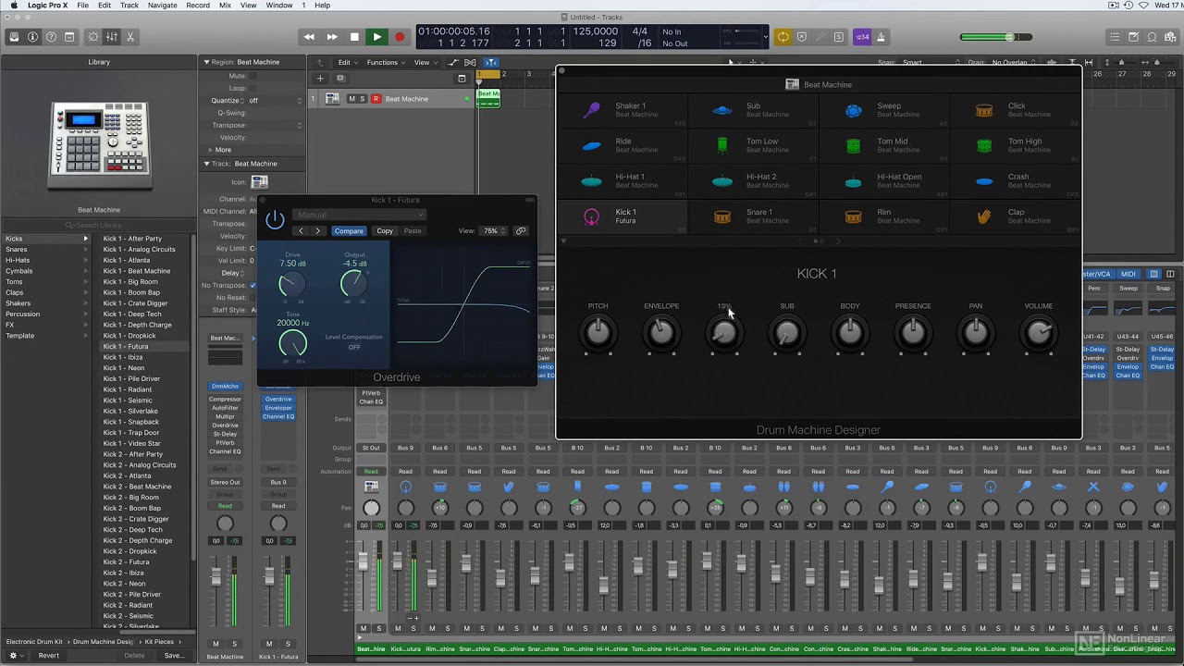Viewport: 1184px width, 666px height.
Task: Click the green Play button
Action: click(376, 37)
